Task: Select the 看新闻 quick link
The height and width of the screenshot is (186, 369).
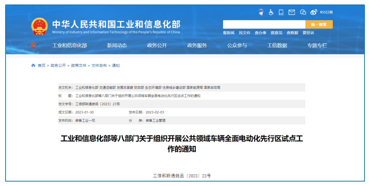Action: [228, 33]
